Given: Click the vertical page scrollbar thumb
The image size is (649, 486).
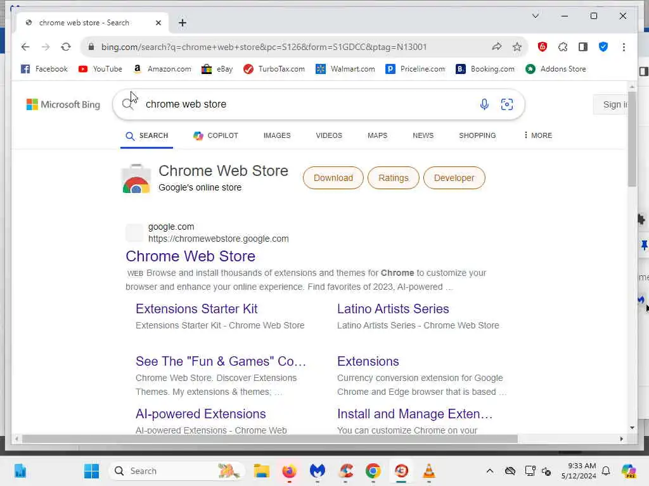Looking at the screenshot, I should 632,139.
